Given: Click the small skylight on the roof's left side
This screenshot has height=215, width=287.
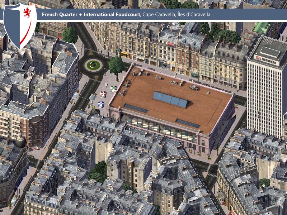Looking at the screenshot, I should (136, 108).
